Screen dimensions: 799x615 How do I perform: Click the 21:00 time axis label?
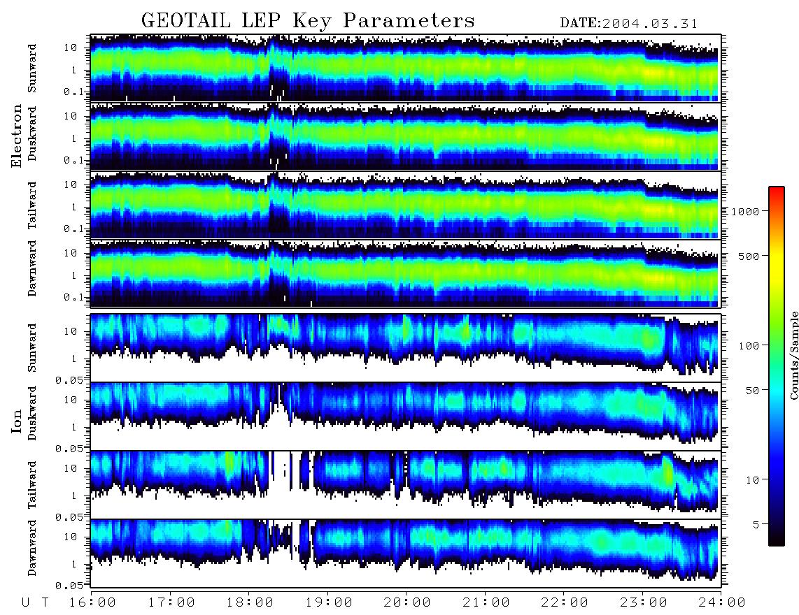coord(486,603)
